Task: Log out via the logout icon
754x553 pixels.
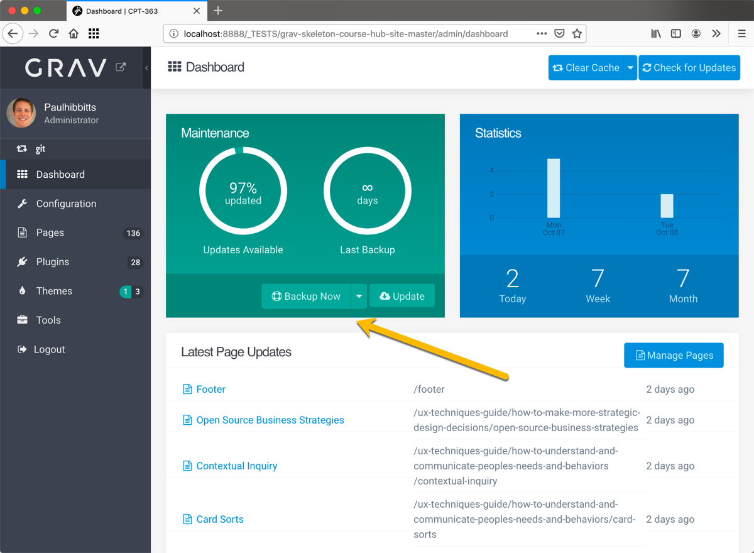Action: [x=21, y=349]
